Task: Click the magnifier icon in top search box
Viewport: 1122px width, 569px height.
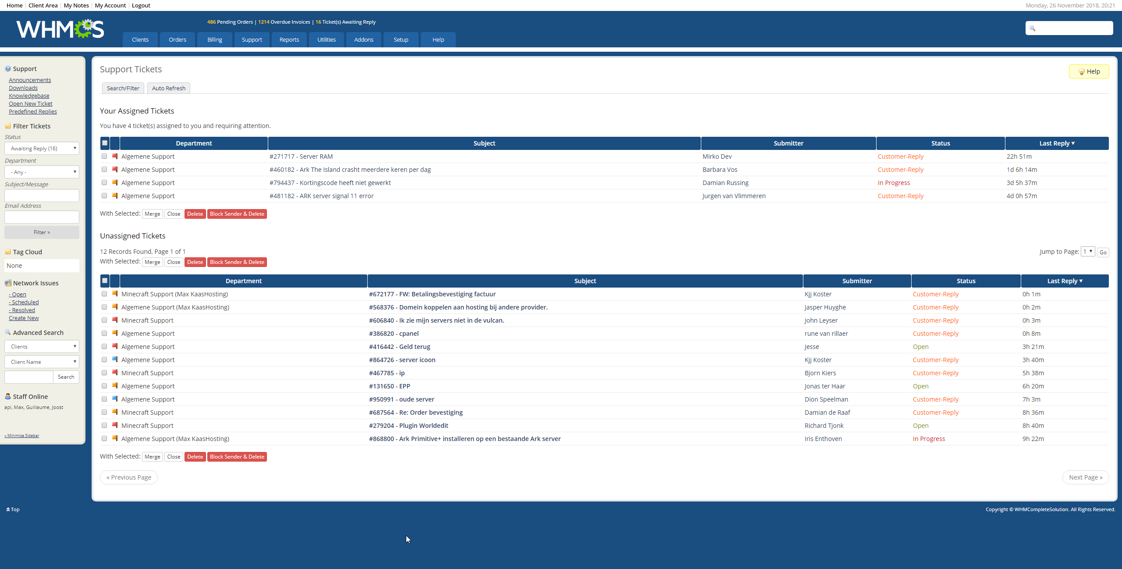Action: click(x=1033, y=28)
